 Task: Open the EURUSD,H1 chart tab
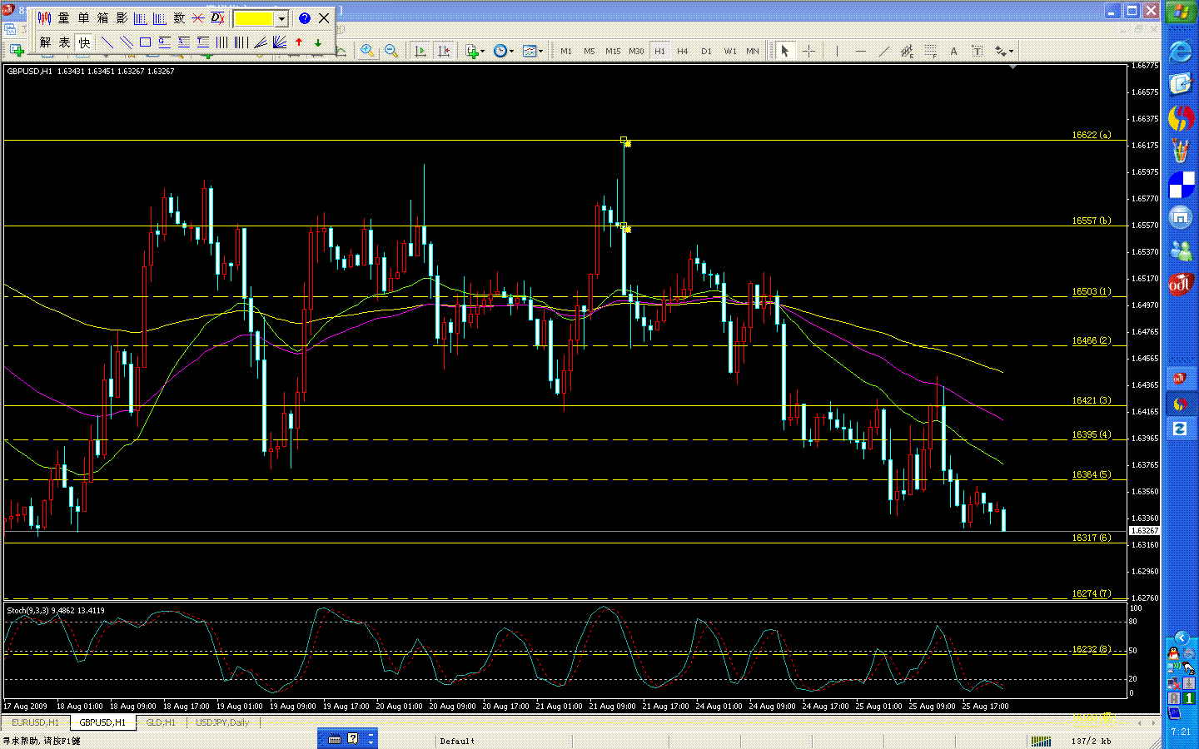(x=35, y=722)
